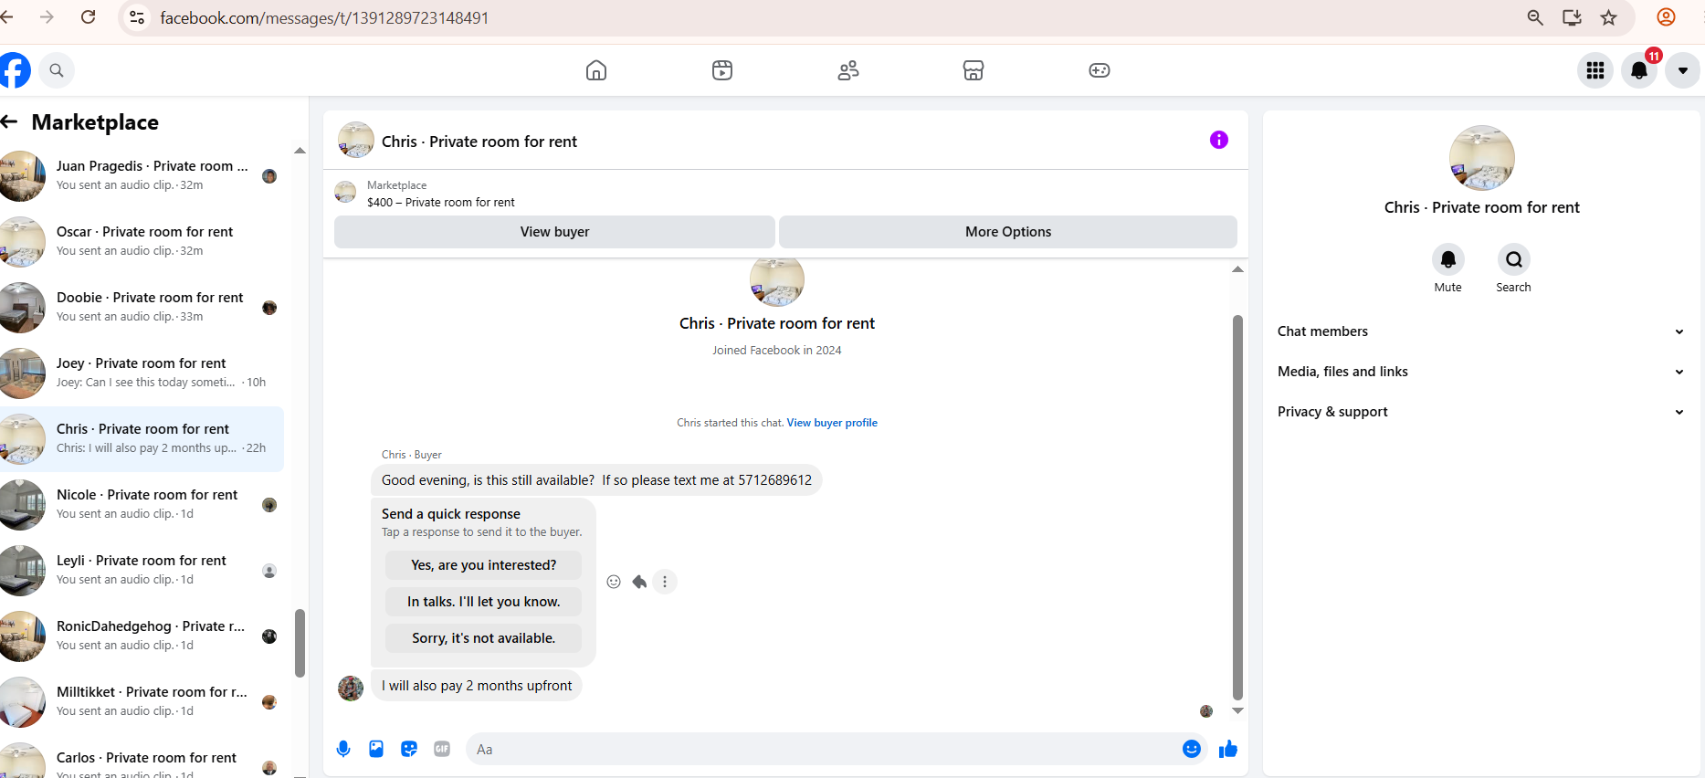Search within the conversation
1705x778 pixels.
pyautogui.click(x=1514, y=259)
